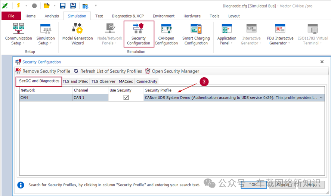This screenshot has height=196, width=331.
Task: Click the Save As floppy icon
Action: (x=73, y=6)
